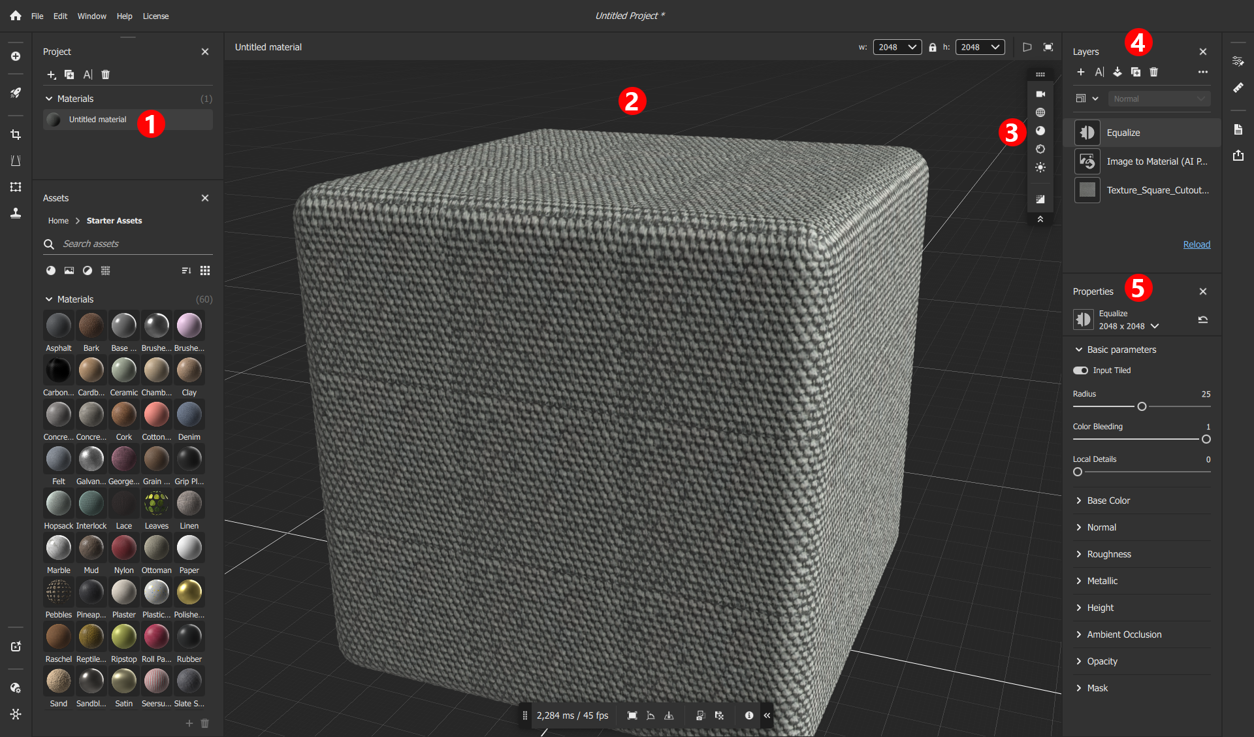This screenshot has width=1254, height=737.
Task: Open the Crop tool in left sidebar
Action: pyautogui.click(x=16, y=135)
